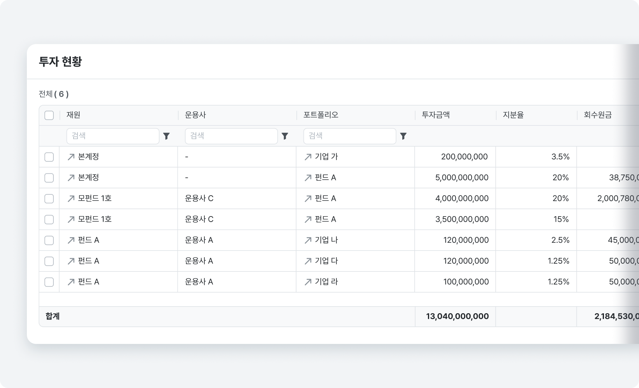This screenshot has width=639, height=388.
Task: Click 펀드 A portfolio arrow in 4,000,000,000 row
Action: [308, 198]
